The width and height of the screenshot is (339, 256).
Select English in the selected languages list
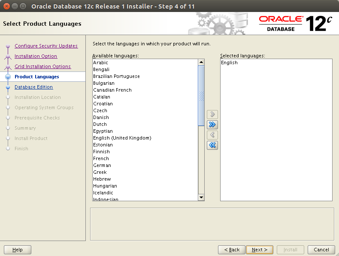pyautogui.click(x=229, y=63)
